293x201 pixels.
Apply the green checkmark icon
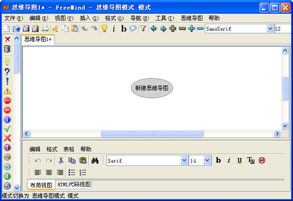point(7,129)
